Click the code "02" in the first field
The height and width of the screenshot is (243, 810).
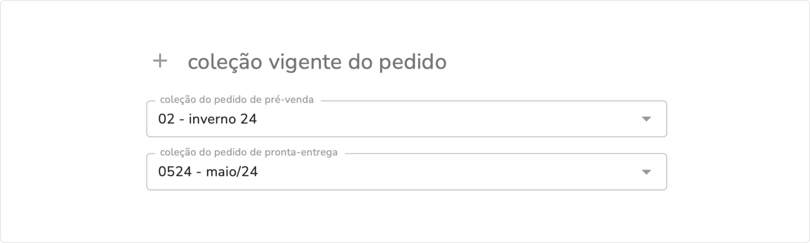[166, 119]
